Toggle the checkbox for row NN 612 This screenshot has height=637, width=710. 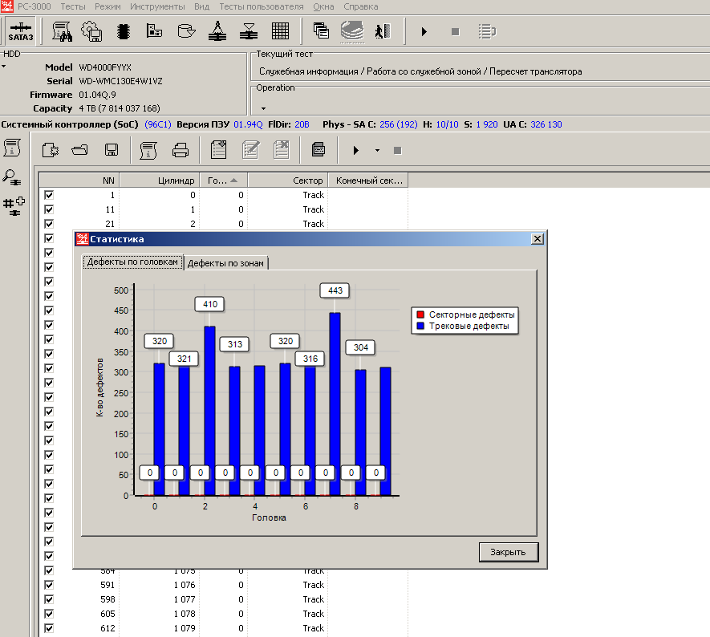tap(49, 628)
